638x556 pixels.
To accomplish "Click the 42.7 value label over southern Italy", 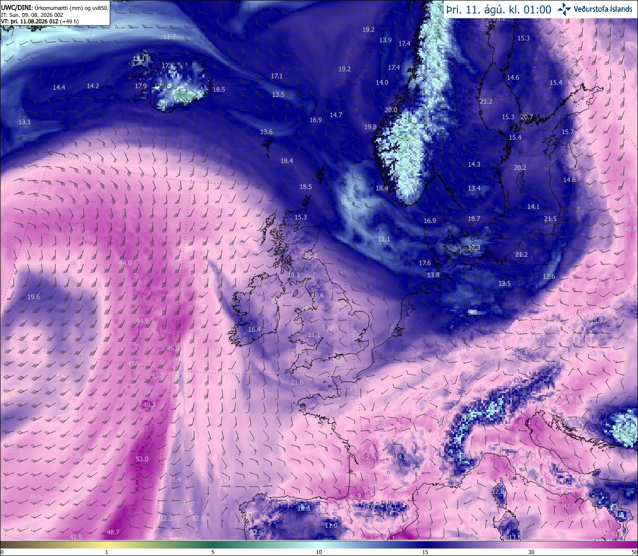I will [569, 506].
